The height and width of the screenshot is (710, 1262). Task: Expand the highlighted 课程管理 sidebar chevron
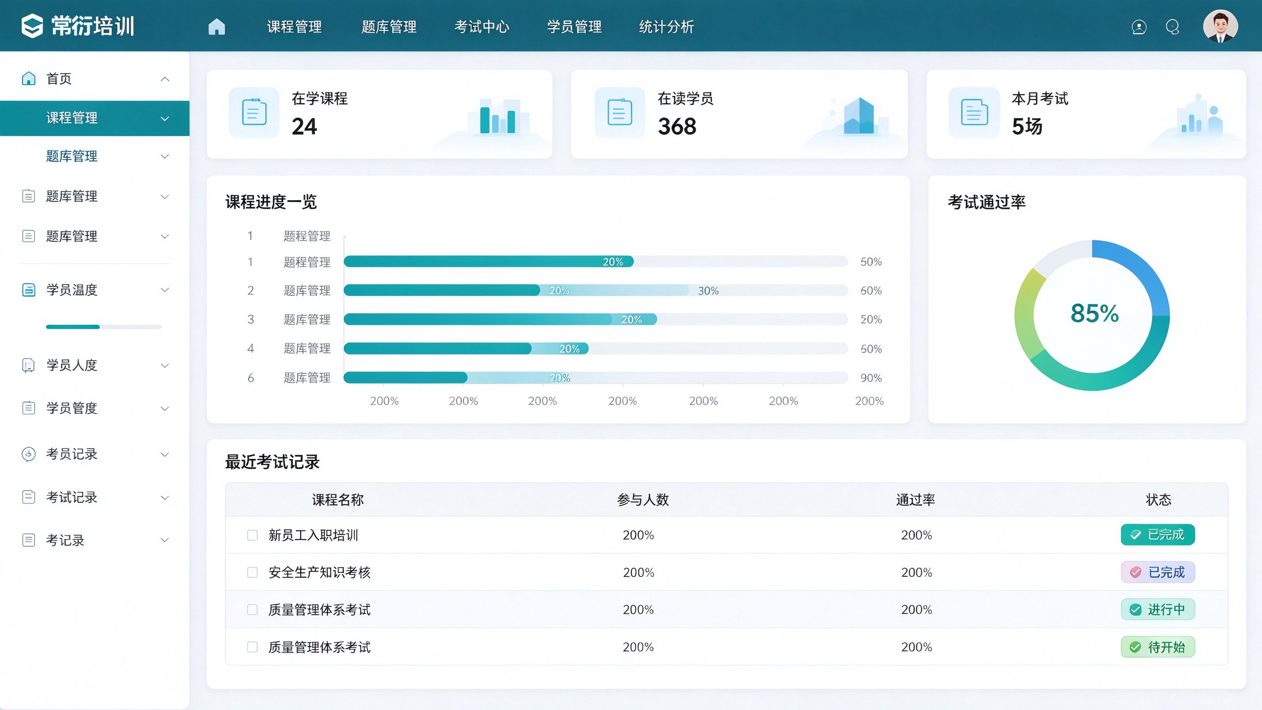pos(165,119)
